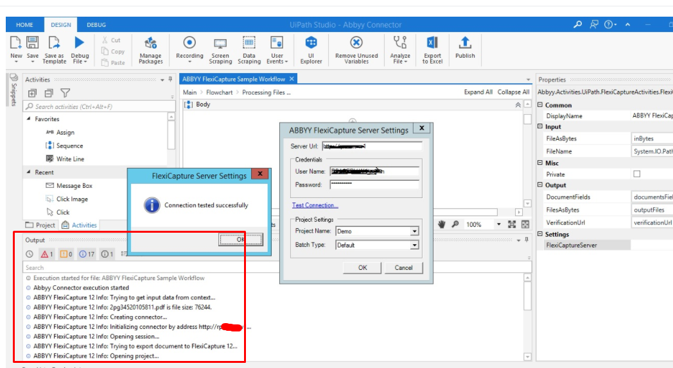Click the User Name field
The image size is (673, 368).
pyautogui.click(x=374, y=171)
